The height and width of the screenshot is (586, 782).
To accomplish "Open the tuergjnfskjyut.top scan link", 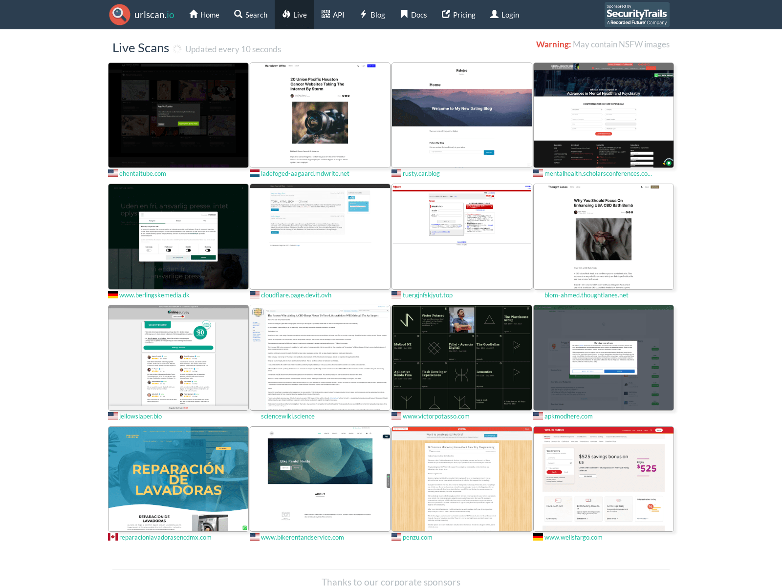I will coord(428,295).
